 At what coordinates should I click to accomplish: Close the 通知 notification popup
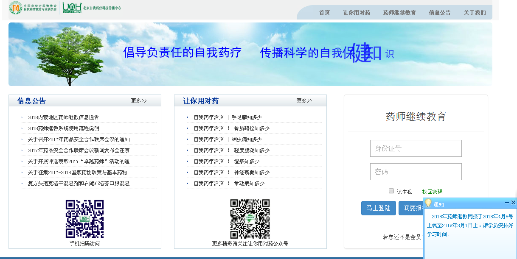pos(513,203)
